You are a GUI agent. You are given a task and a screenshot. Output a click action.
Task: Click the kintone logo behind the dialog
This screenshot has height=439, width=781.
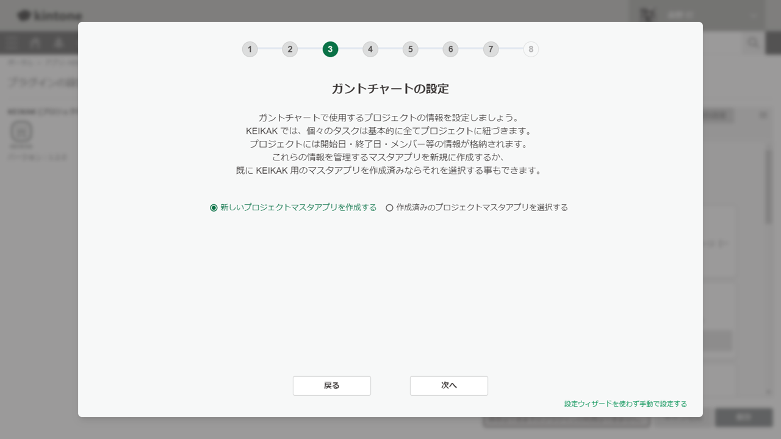(x=49, y=16)
